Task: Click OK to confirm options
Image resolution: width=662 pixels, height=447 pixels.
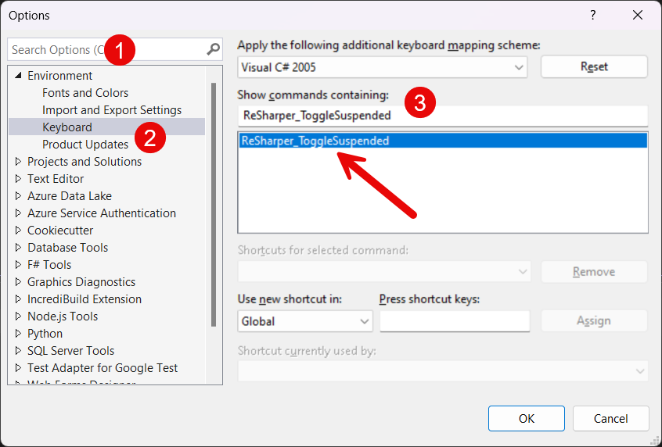Action: point(527,418)
